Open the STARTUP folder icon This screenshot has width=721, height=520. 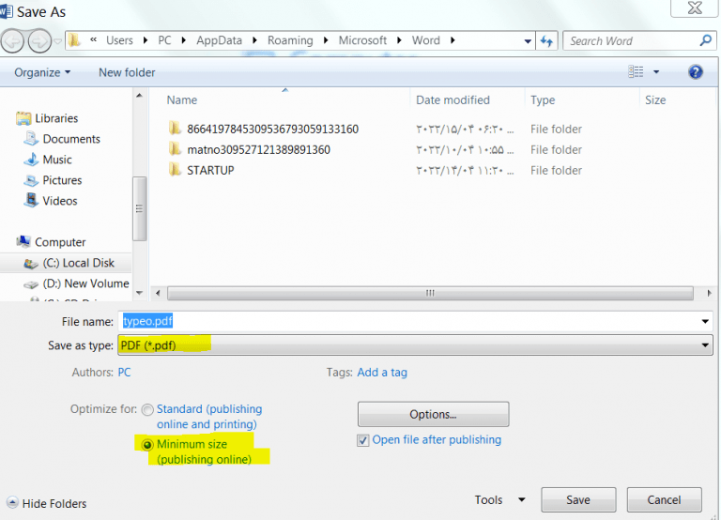pyautogui.click(x=175, y=170)
